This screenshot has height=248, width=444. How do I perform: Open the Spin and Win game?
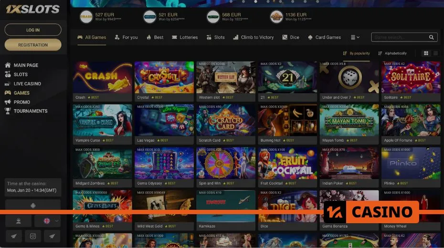pyautogui.click(x=226, y=167)
